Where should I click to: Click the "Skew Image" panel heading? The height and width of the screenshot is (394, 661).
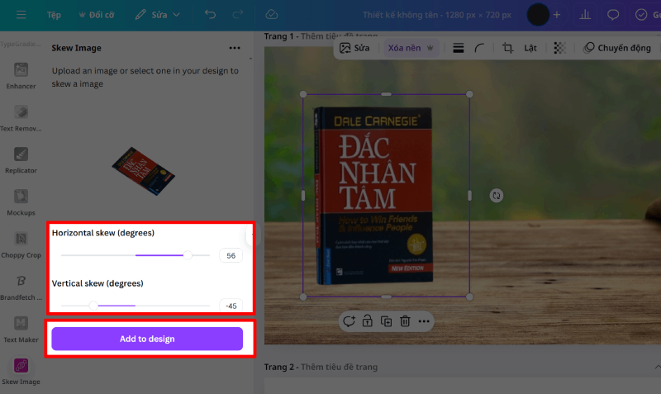(x=76, y=48)
